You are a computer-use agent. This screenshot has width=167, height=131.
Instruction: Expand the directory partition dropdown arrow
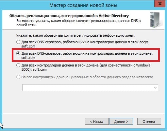pos(155,88)
